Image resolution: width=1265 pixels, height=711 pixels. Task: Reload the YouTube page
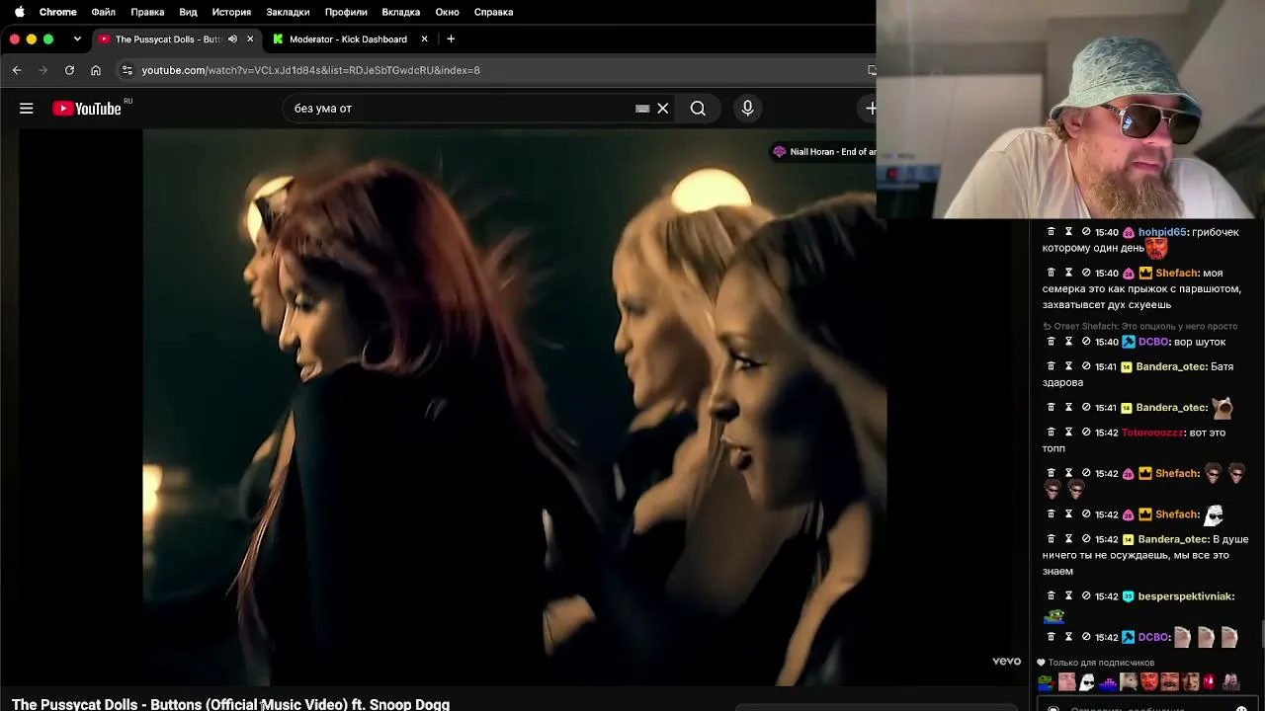[x=69, y=70]
